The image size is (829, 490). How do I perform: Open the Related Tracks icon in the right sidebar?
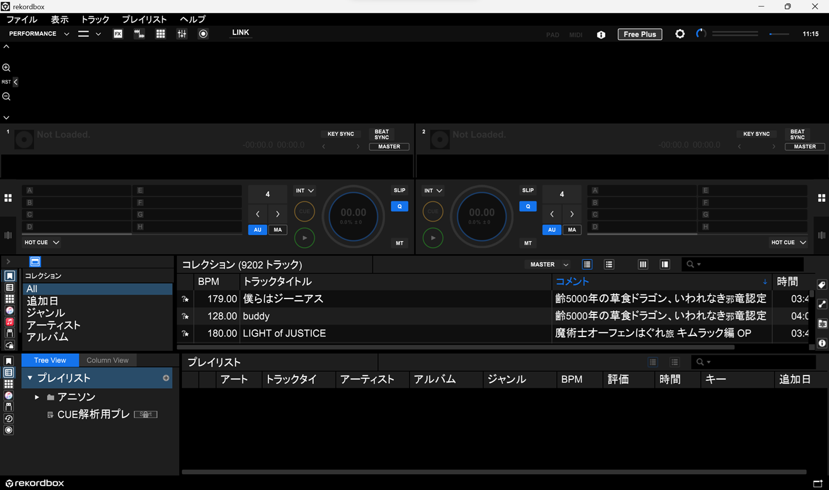(822, 304)
